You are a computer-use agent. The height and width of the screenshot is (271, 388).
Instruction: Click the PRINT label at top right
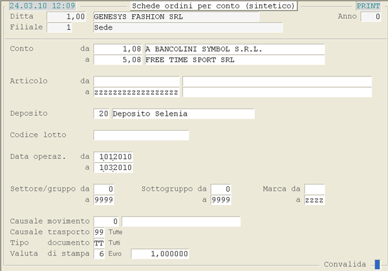[x=368, y=6]
